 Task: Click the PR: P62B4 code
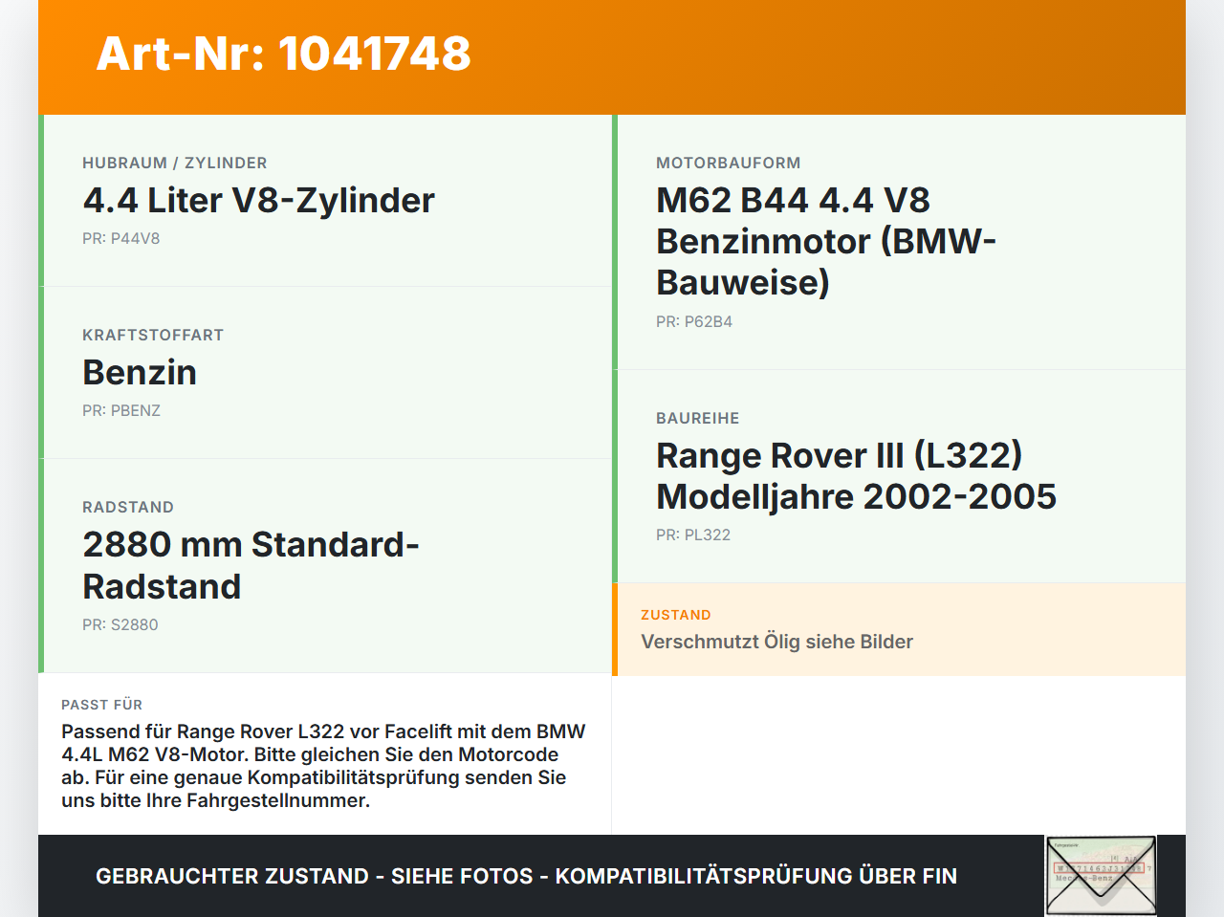pyautogui.click(x=694, y=321)
